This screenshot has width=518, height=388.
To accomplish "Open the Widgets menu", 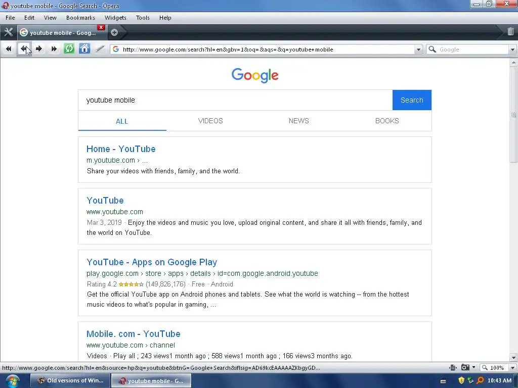I will [115, 18].
